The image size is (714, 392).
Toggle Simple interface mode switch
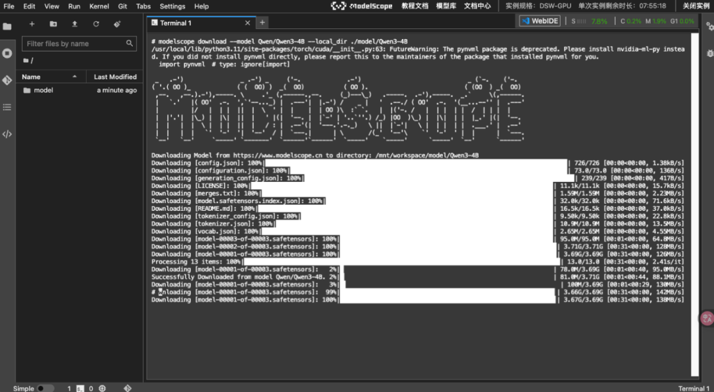[45, 388]
